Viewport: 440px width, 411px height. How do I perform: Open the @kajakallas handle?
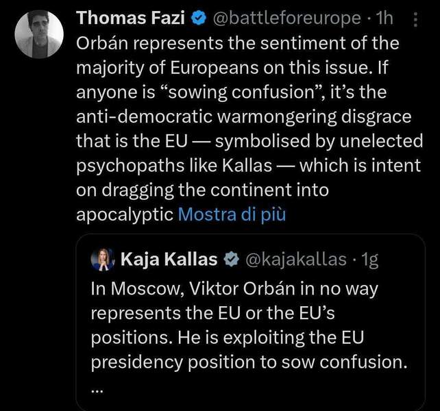[295, 260]
